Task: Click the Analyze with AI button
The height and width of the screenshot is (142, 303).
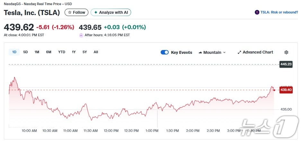Action: (111, 13)
